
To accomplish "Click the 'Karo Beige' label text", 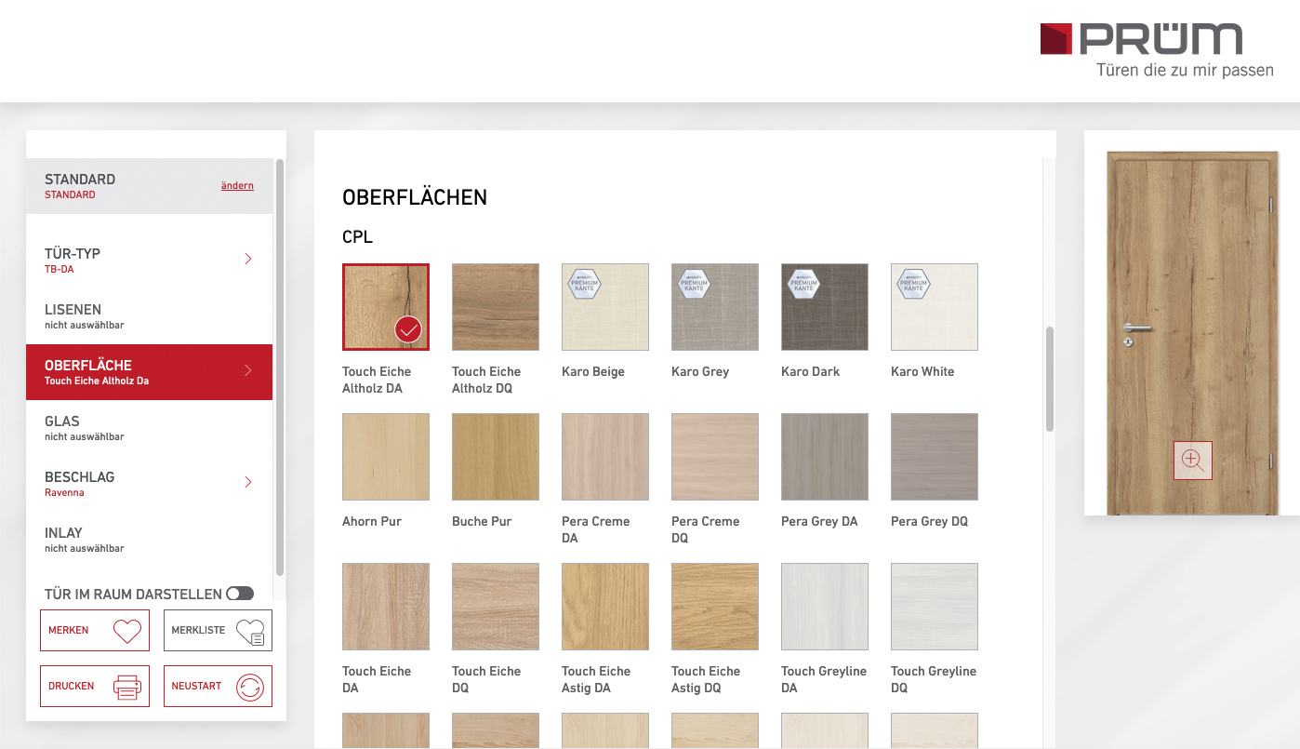I will [x=593, y=371].
